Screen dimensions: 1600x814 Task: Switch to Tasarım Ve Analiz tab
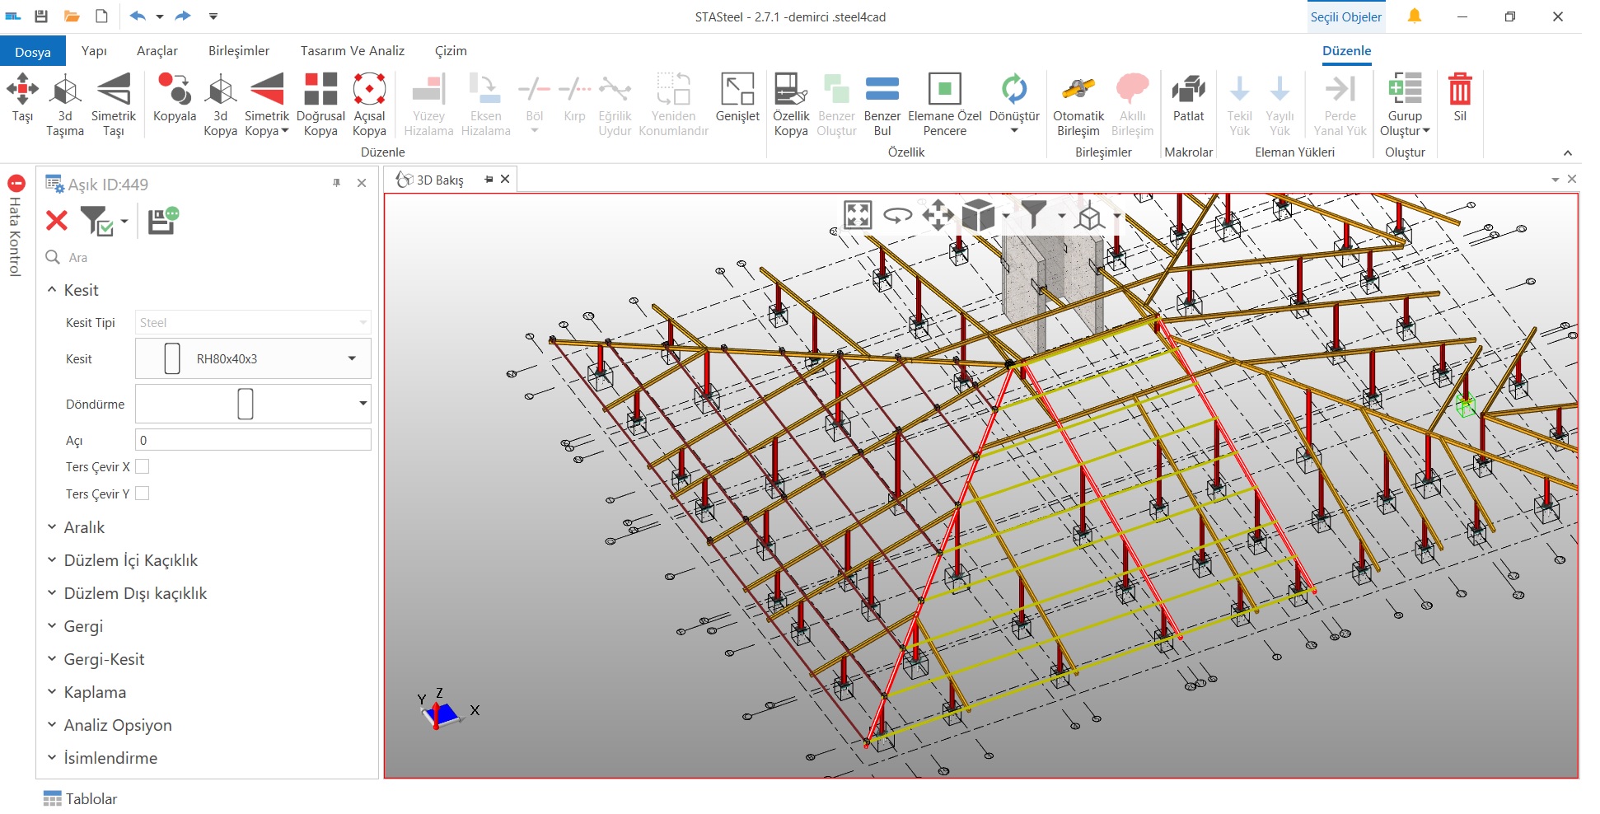pyautogui.click(x=353, y=51)
